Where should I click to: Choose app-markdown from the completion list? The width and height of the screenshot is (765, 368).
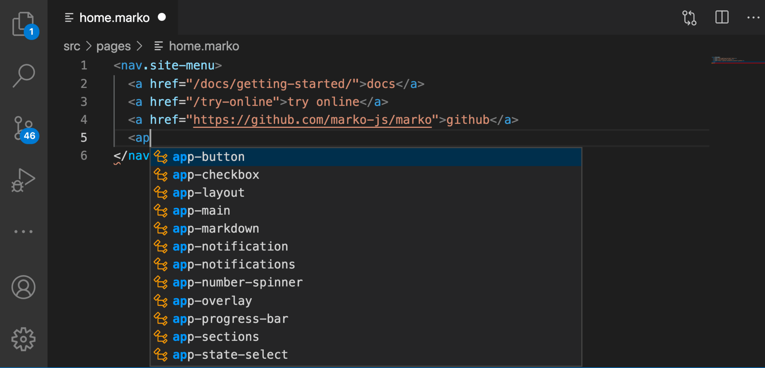point(216,228)
